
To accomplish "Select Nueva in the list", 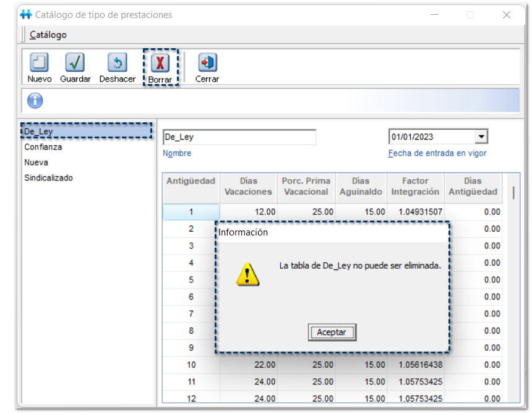I will coord(36,163).
